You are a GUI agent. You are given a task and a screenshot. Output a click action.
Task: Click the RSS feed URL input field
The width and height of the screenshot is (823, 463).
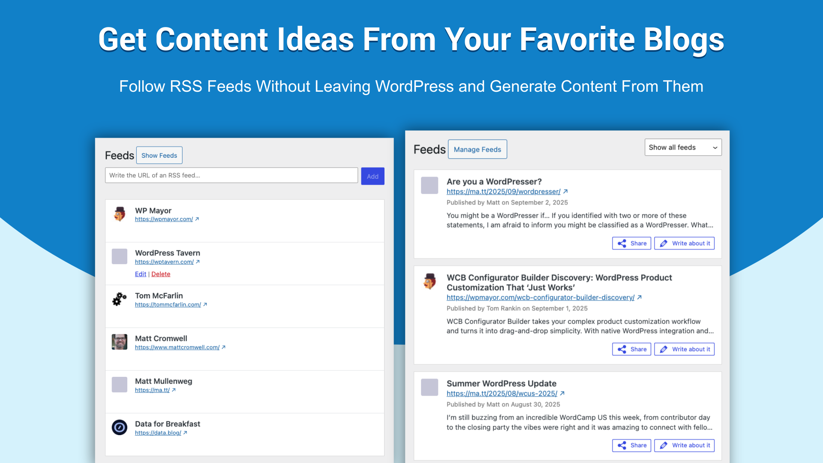[231, 175]
